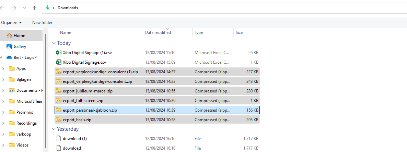Click the zip icon of export_basis.zip
Viewport: 407px width, 152px height.
[x=58, y=120]
